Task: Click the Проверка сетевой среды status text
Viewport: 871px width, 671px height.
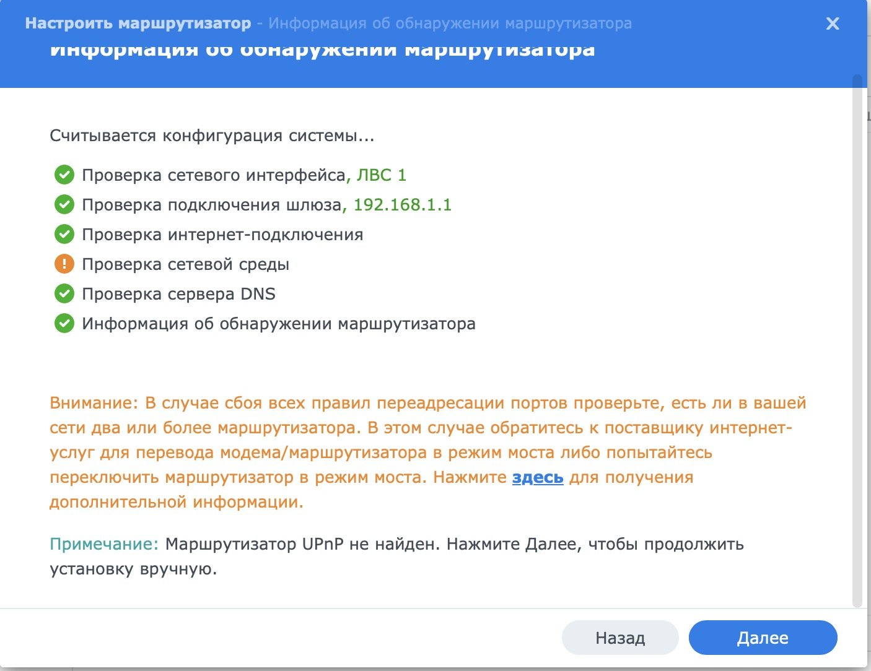Action: (x=186, y=264)
